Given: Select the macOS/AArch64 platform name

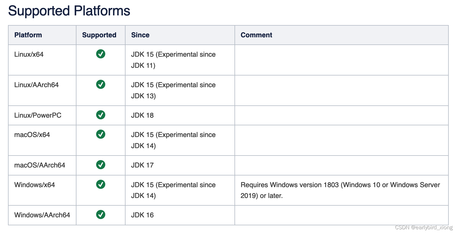Looking at the screenshot, I should pyautogui.click(x=40, y=165).
